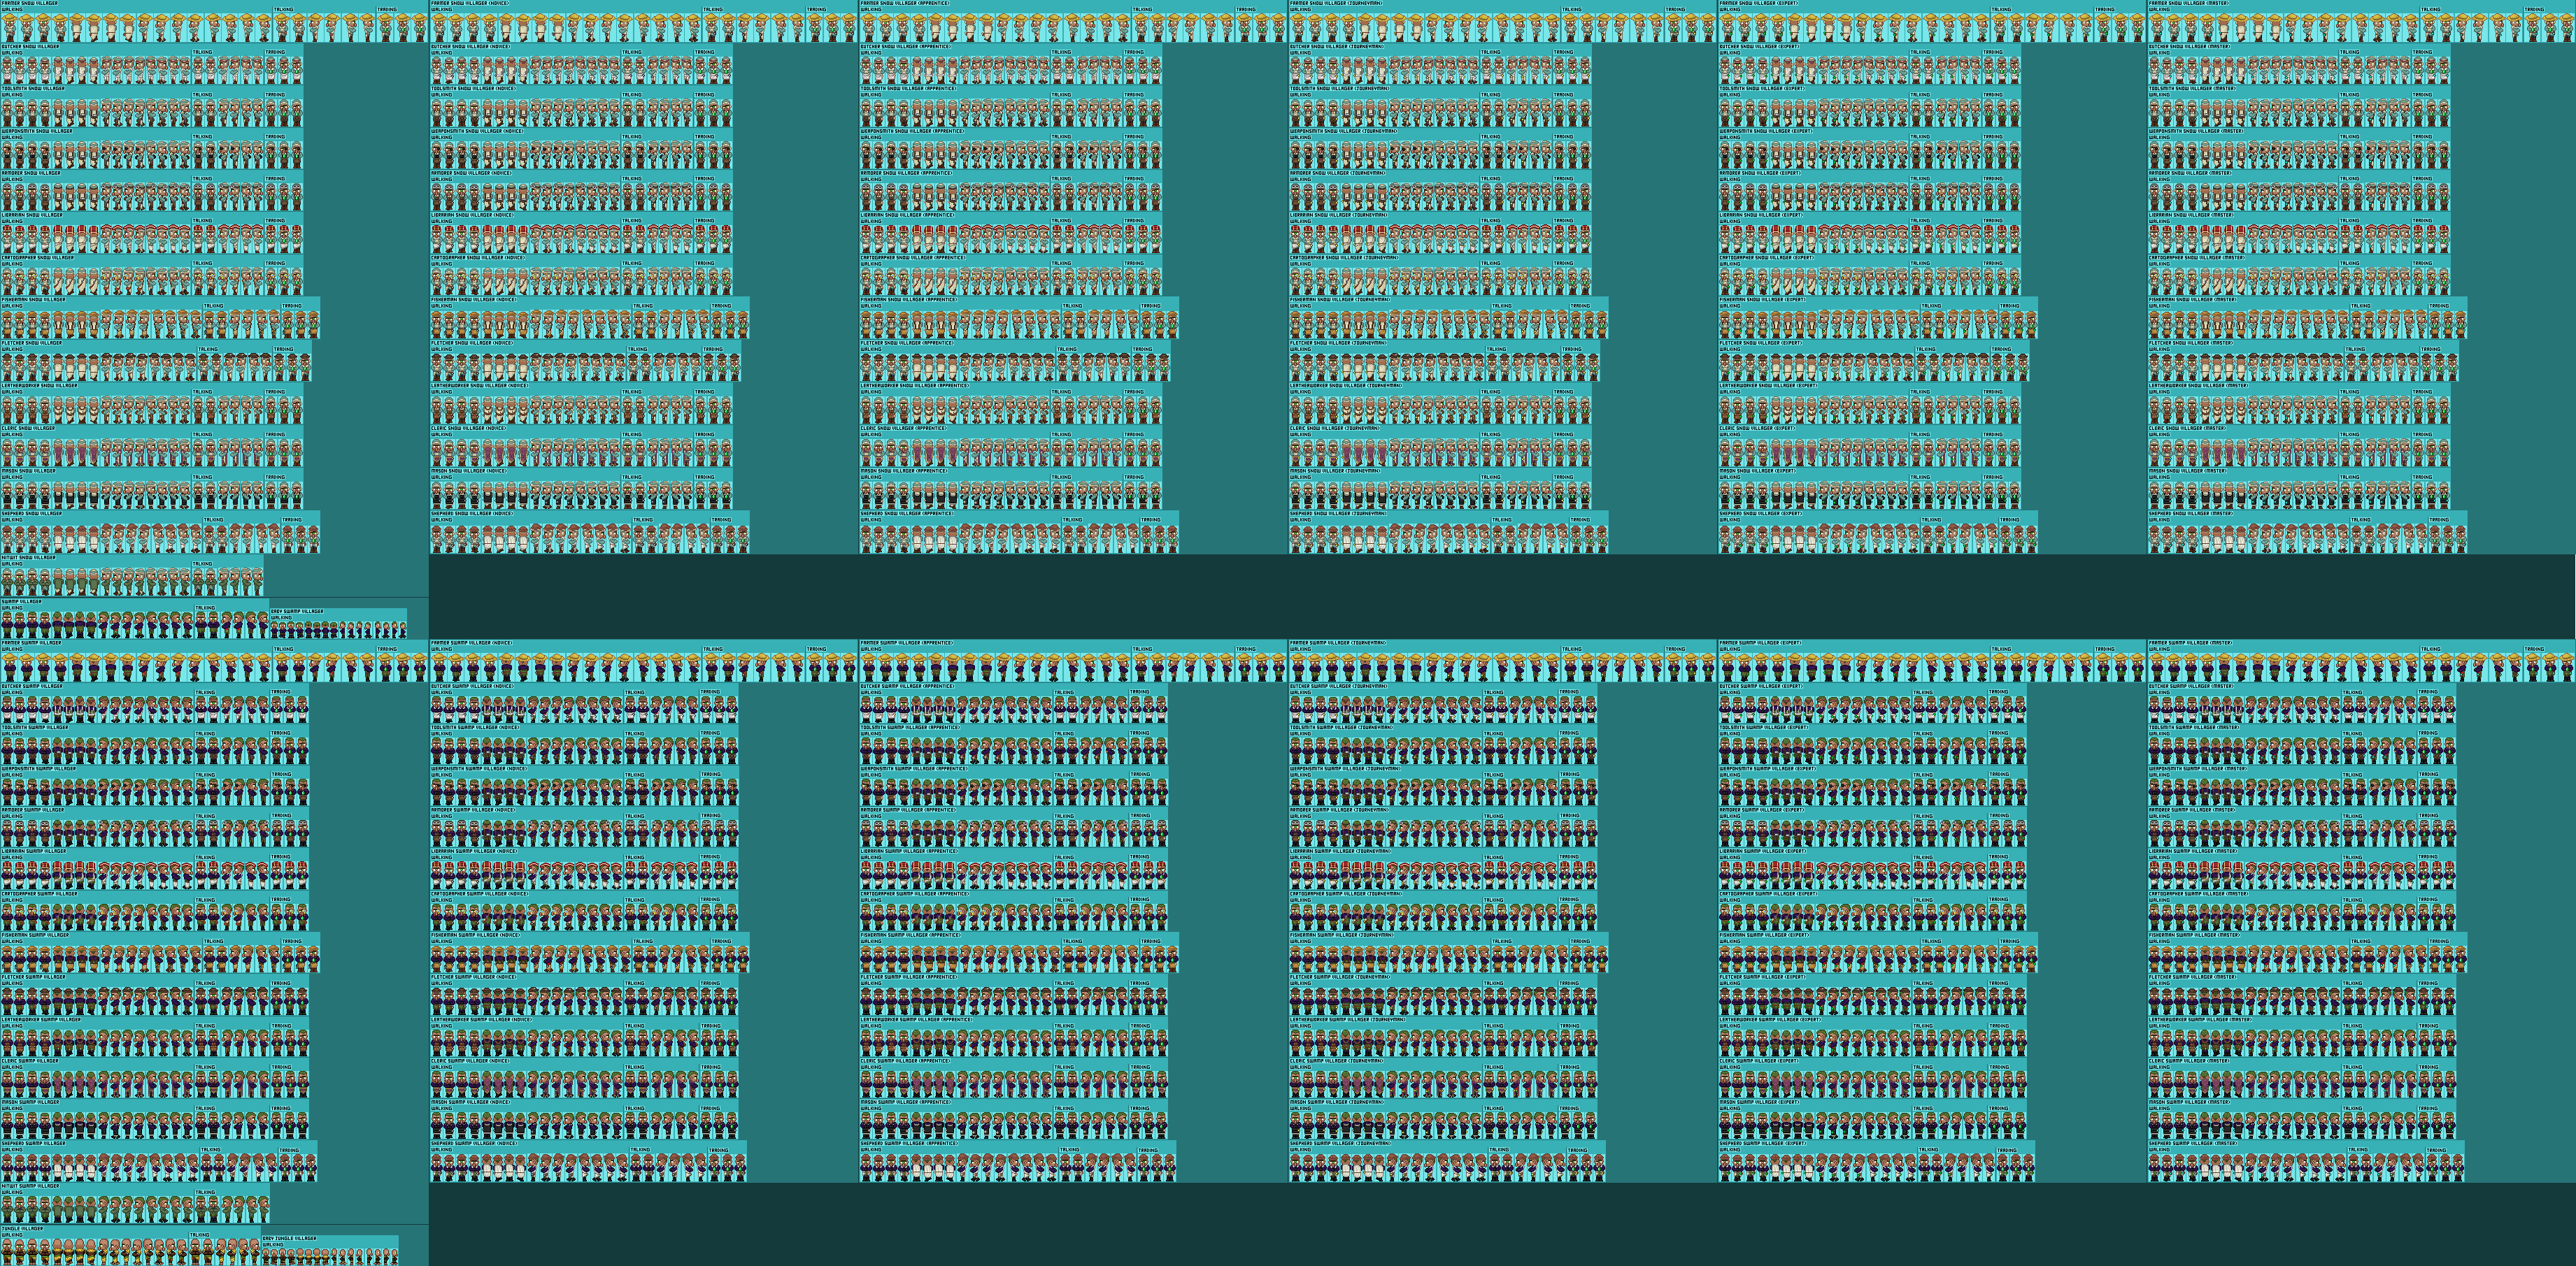This screenshot has height=1266, width=2576.
Task: Click 'Toolsmith Snow Villager (Journeyman)' heading
Action: pos(1340,89)
